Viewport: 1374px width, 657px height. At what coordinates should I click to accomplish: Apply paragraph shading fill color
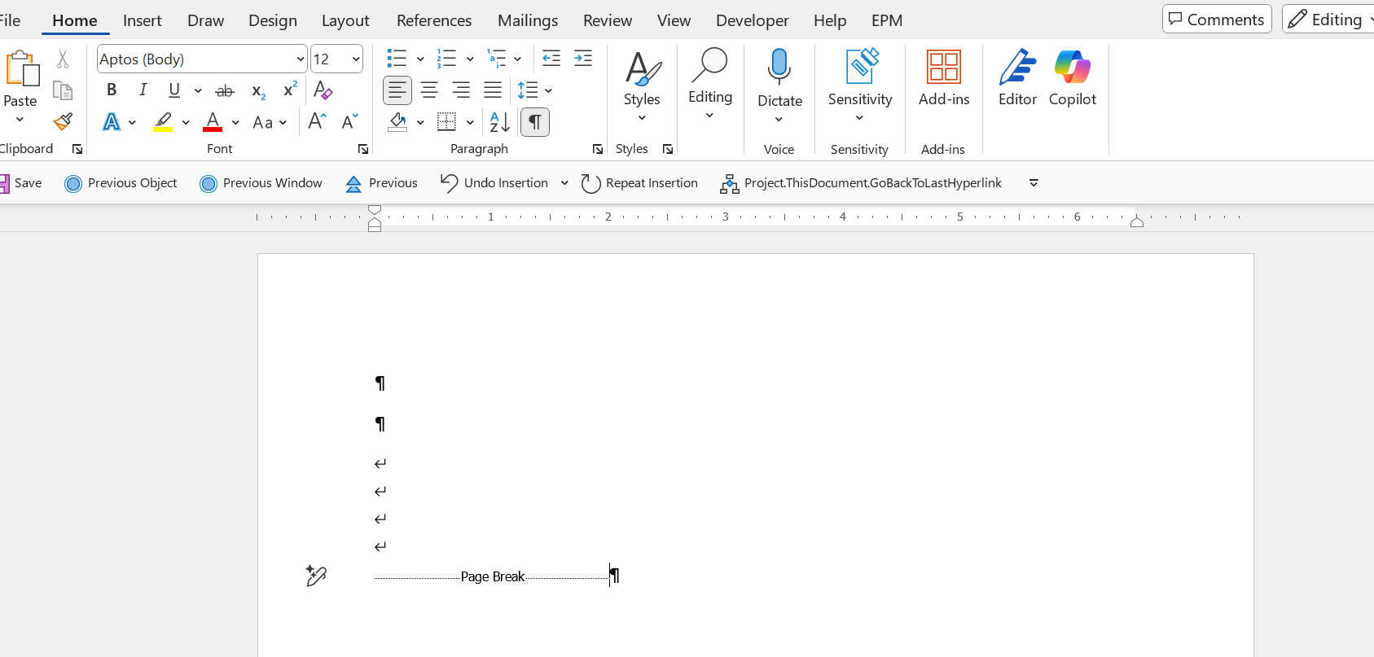pos(397,122)
